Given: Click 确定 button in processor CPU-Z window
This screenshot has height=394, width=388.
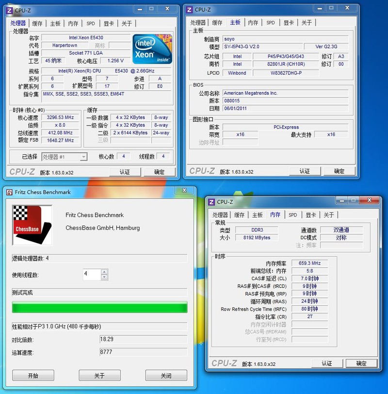Looking at the screenshot, I should 159,172.
